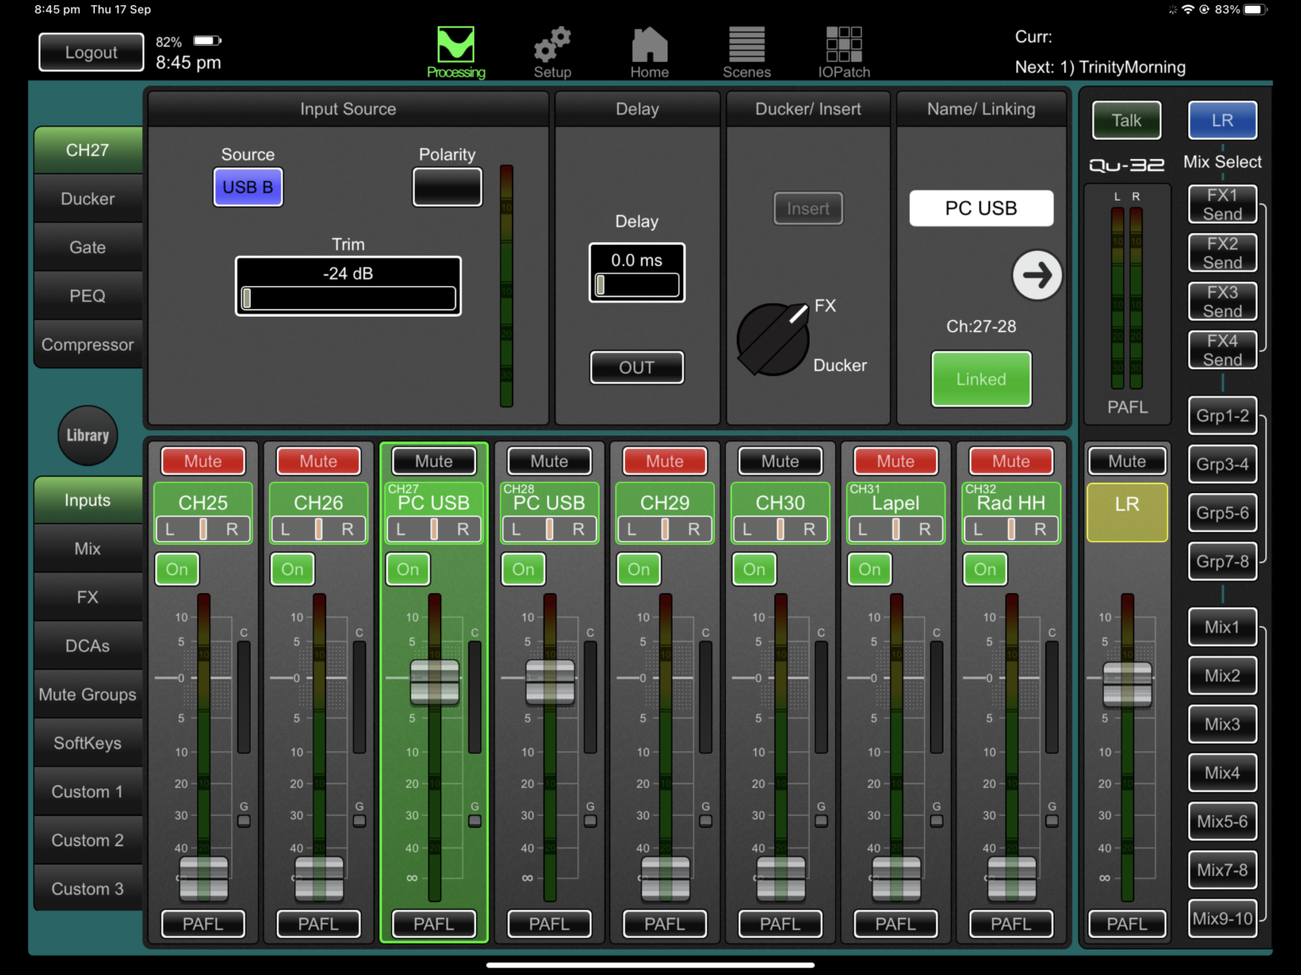The image size is (1301, 975).
Task: Mute channel CH29
Action: click(x=664, y=461)
